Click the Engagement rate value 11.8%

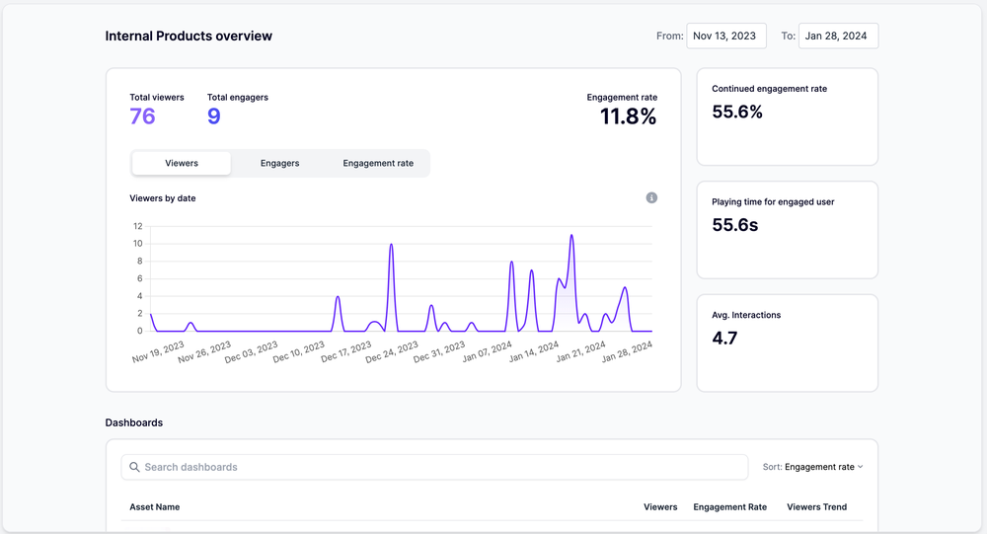coord(628,116)
